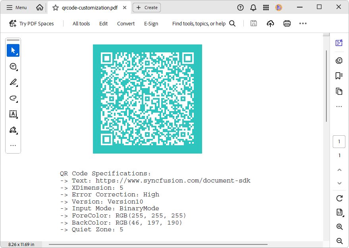Open the All tools menu
This screenshot has width=349, height=248.
(81, 23)
